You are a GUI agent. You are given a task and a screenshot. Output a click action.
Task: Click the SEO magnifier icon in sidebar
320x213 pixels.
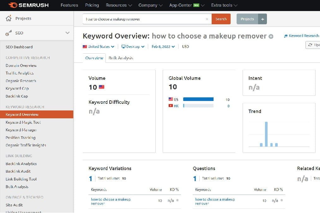pyautogui.click(x=9, y=33)
